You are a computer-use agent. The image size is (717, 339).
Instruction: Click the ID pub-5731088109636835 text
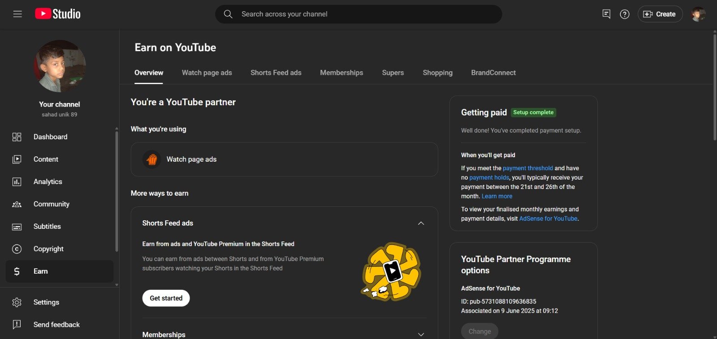498,301
